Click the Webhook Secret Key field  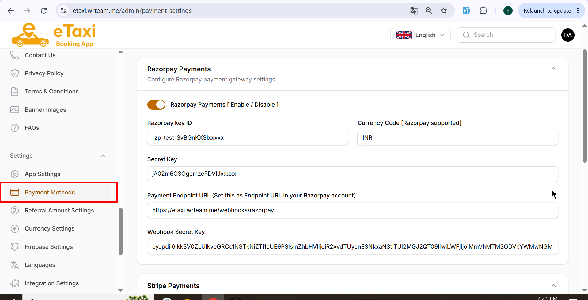click(x=353, y=247)
